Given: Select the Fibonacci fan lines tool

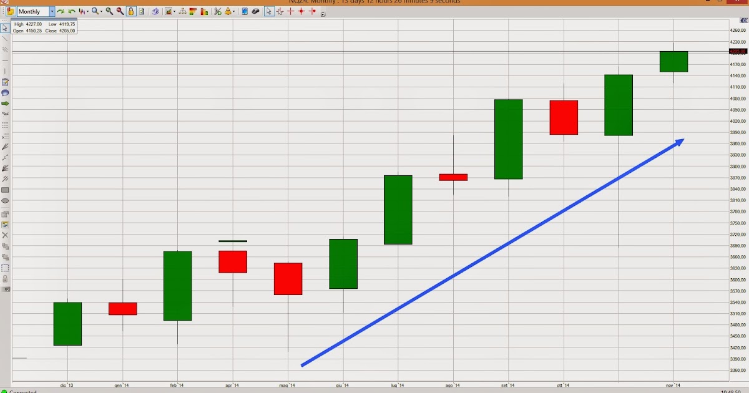Looking at the screenshot, I should coord(6,147).
